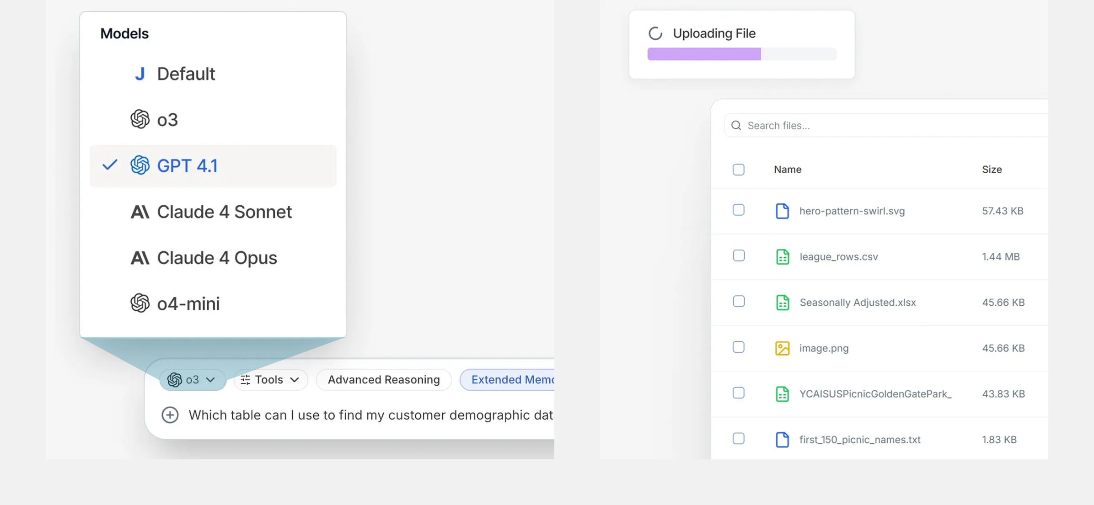Click the prompt text about customer demographic data
The width and height of the screenshot is (1094, 505).
(371, 415)
